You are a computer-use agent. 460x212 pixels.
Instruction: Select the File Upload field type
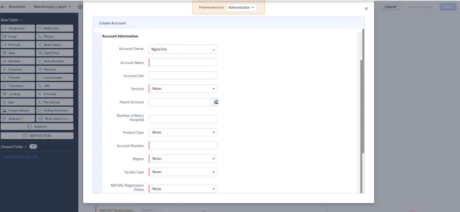point(54,102)
